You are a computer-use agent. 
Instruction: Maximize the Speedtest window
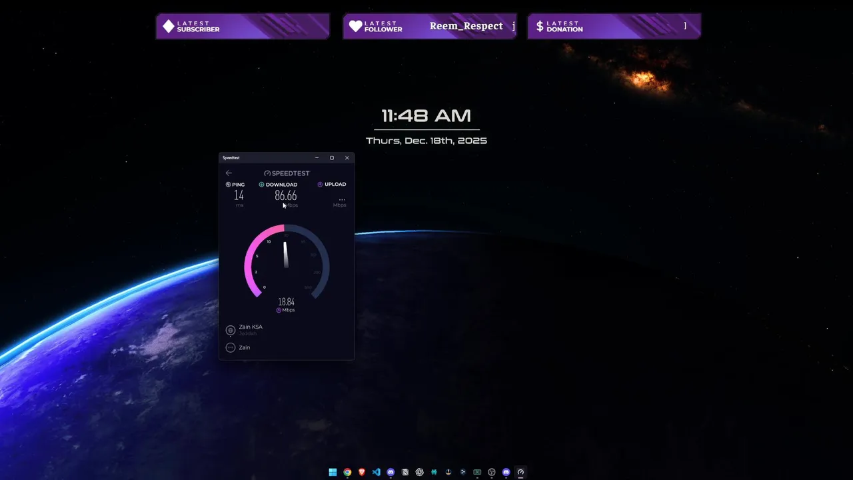[x=332, y=158]
